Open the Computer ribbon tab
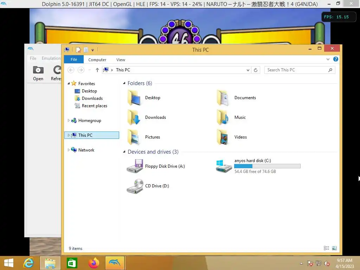The width and height of the screenshot is (360, 270). point(97,60)
